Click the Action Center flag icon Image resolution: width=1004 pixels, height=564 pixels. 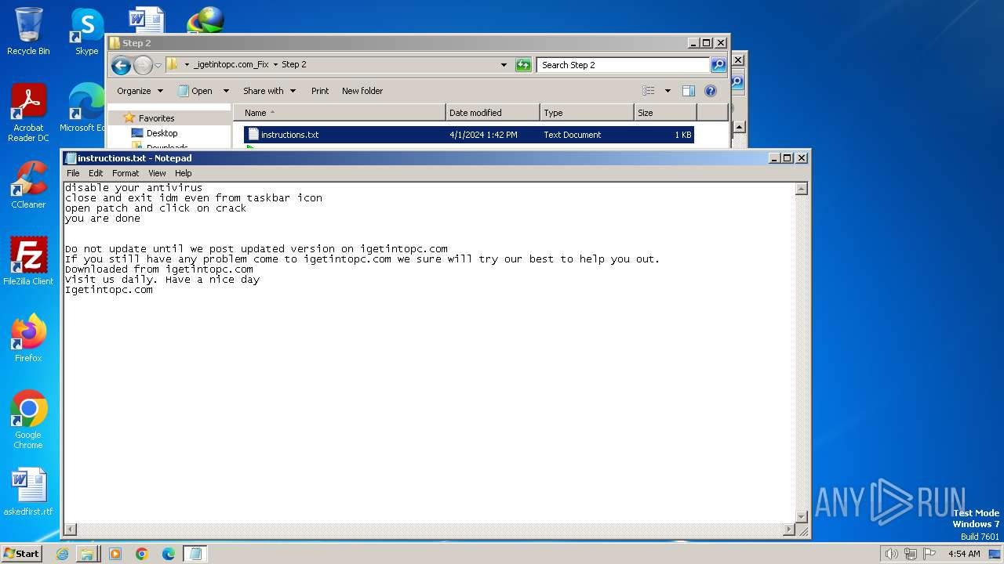click(929, 554)
